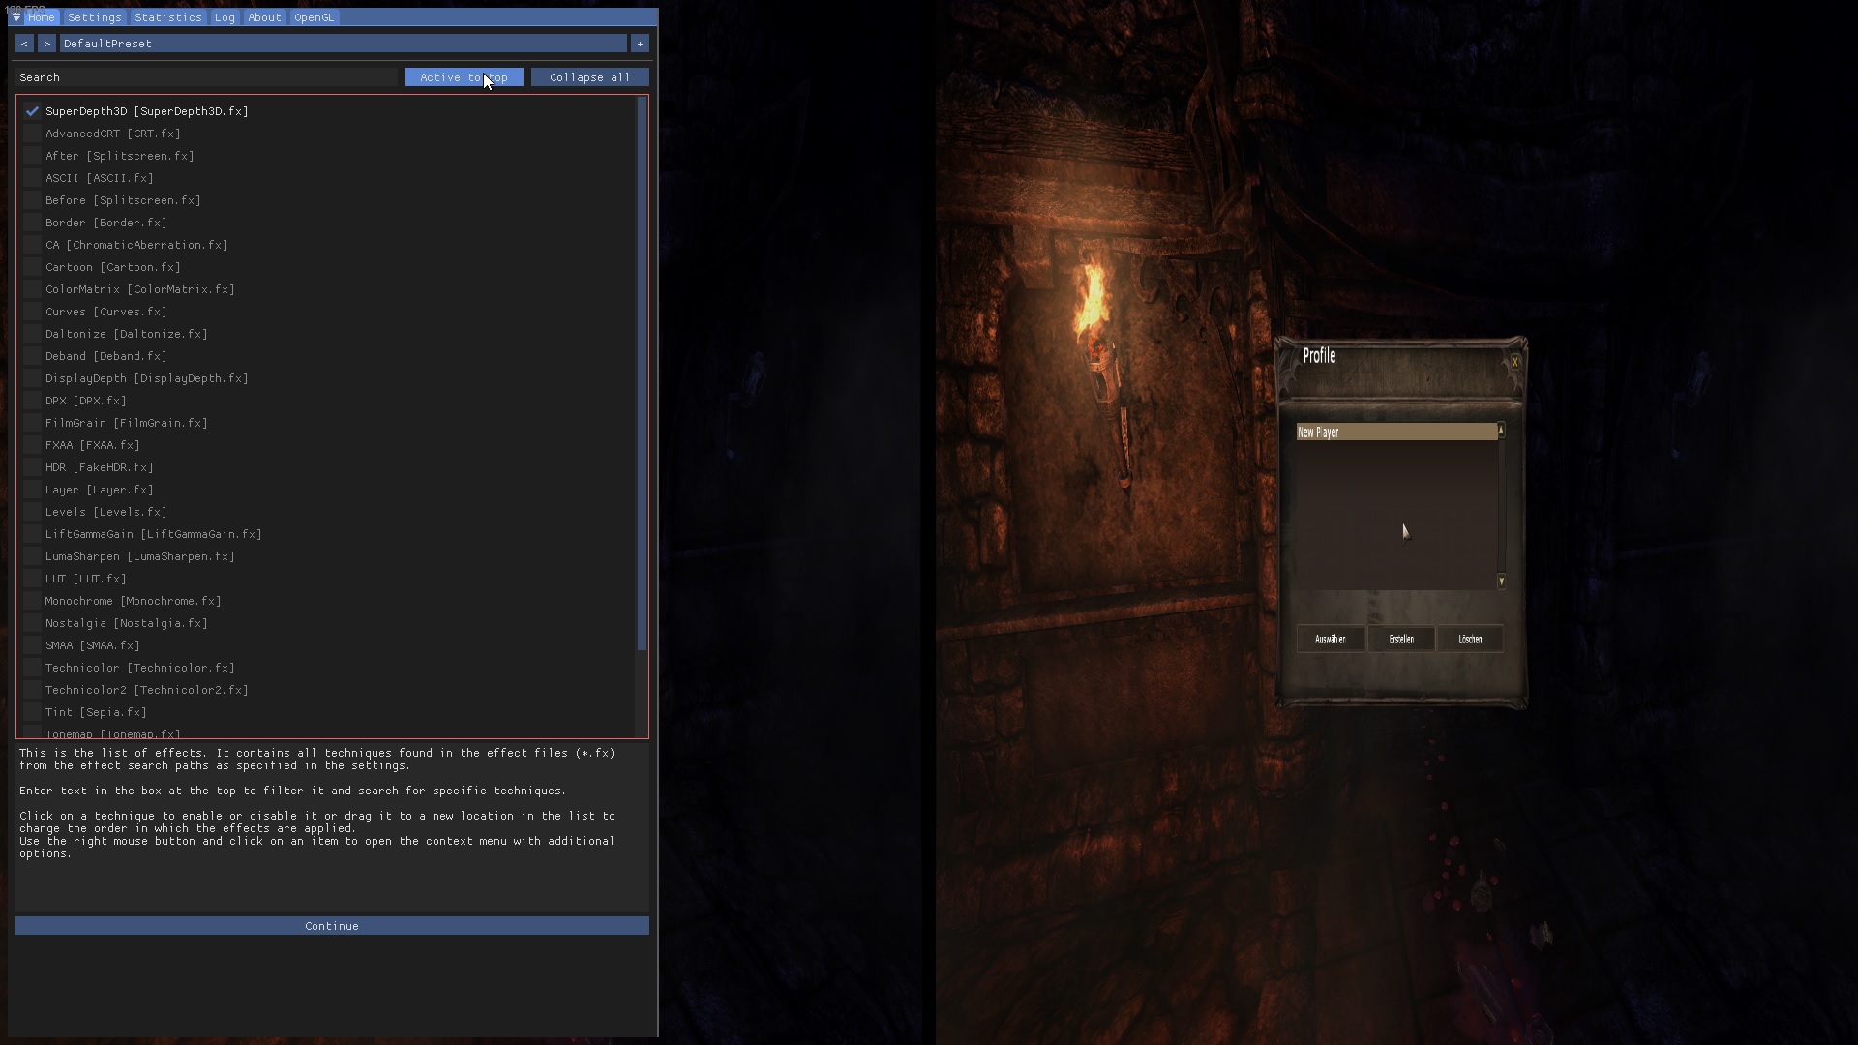Viewport: 1858px width, 1045px height.
Task: Click the add preset plus button
Action: click(640, 44)
